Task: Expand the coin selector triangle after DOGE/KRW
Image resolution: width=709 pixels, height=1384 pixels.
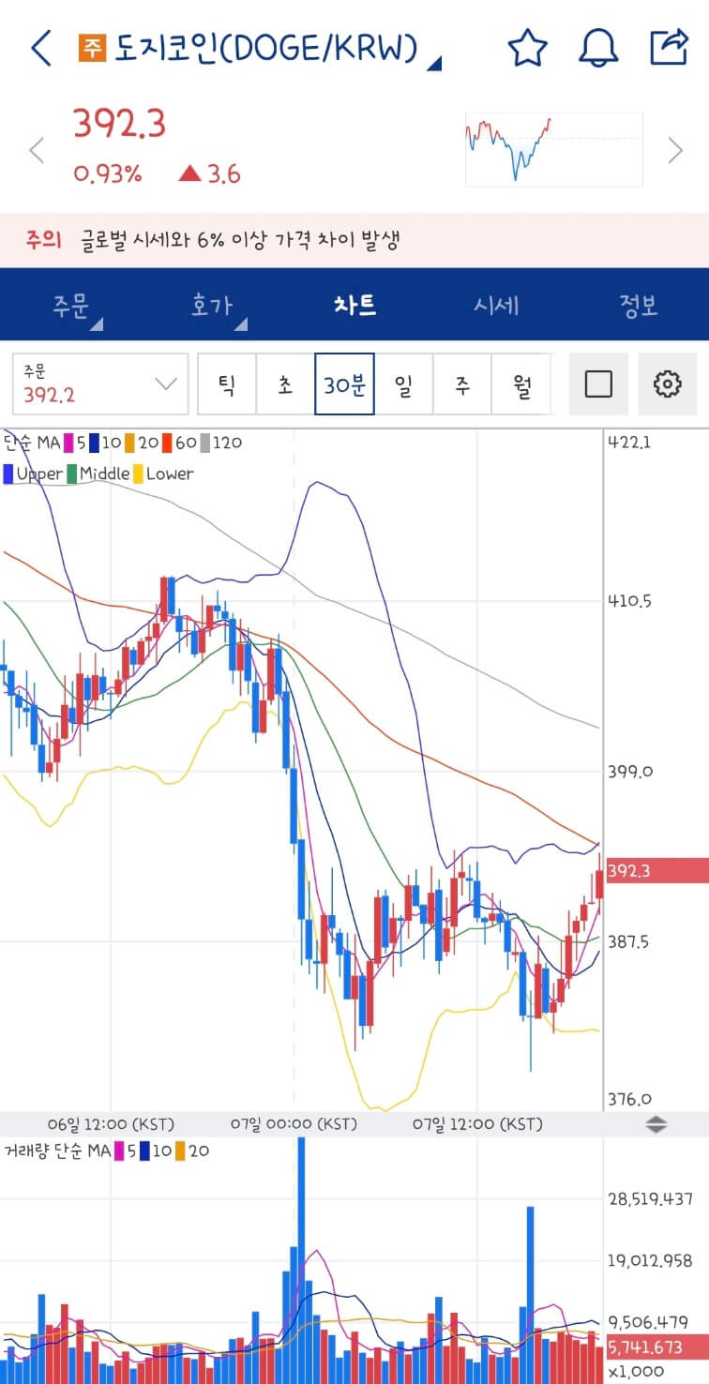Action: [433, 64]
